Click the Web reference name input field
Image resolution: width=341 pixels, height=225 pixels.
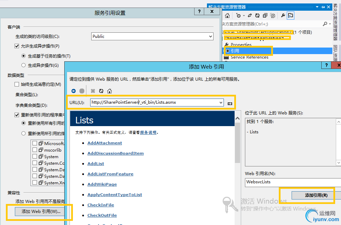[293, 182]
